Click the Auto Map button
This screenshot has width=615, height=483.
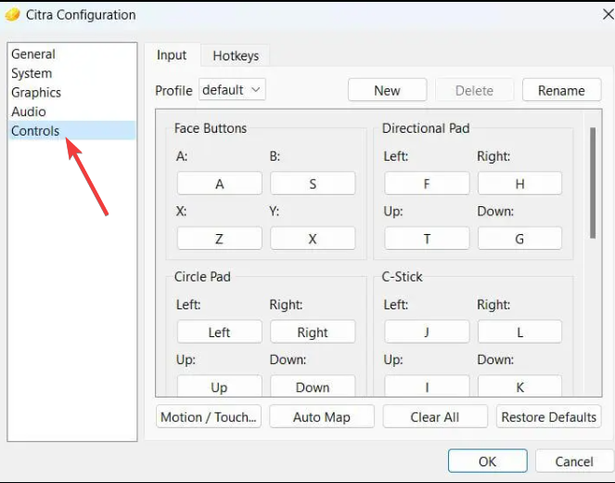point(322,417)
